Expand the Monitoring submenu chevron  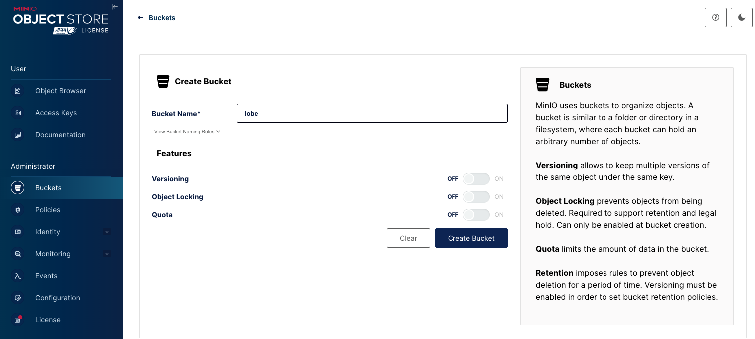pyautogui.click(x=107, y=254)
